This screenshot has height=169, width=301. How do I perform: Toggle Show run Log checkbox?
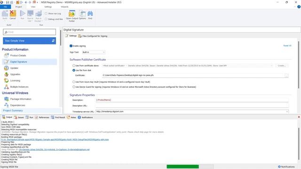click(46, 14)
